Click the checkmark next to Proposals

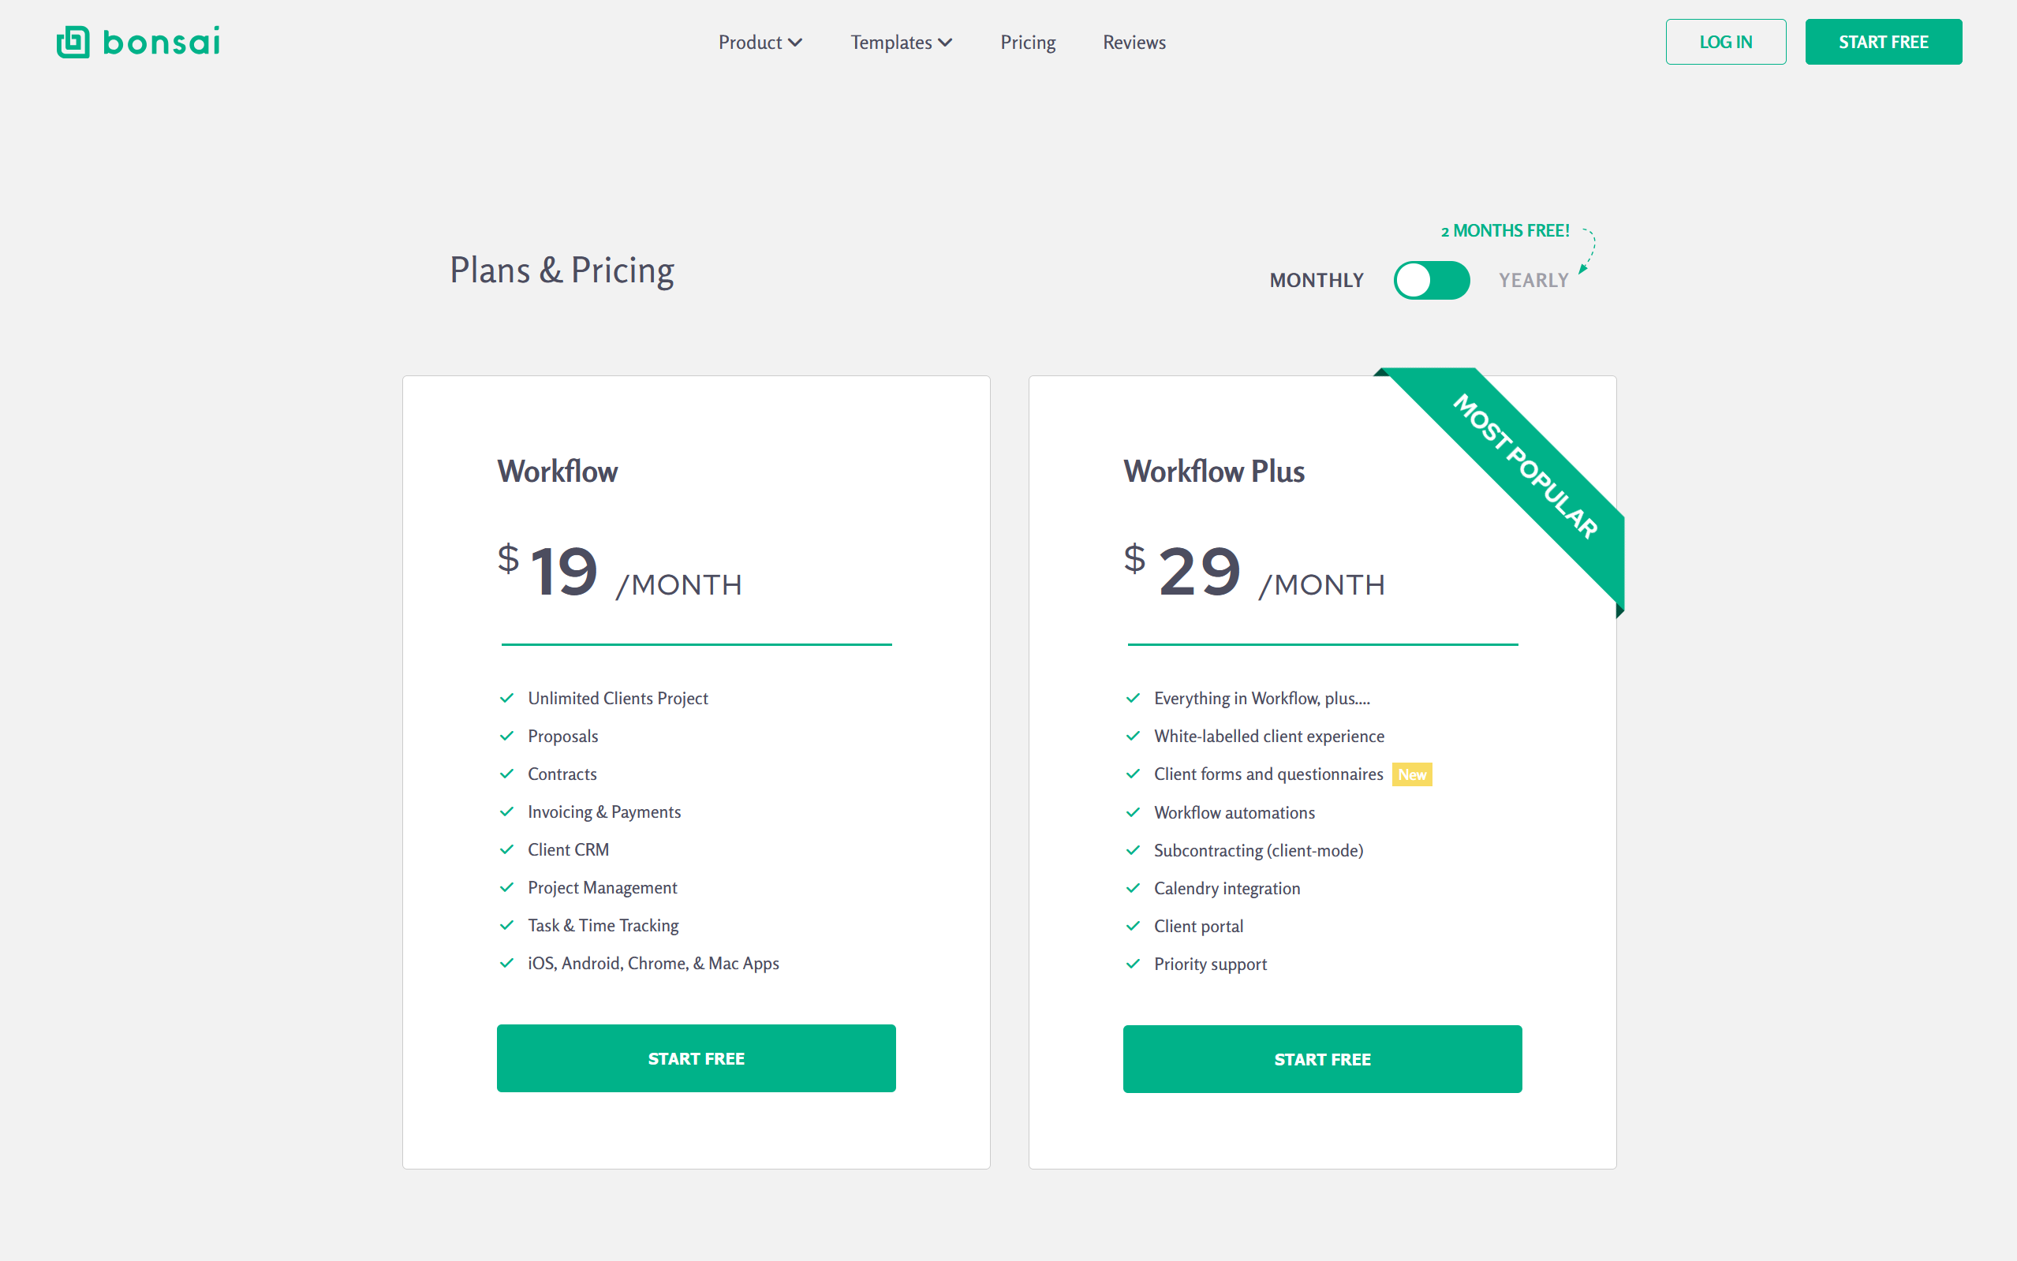point(506,736)
